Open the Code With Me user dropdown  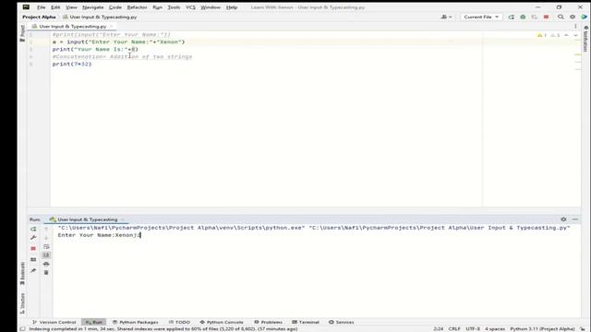[x=446, y=17]
